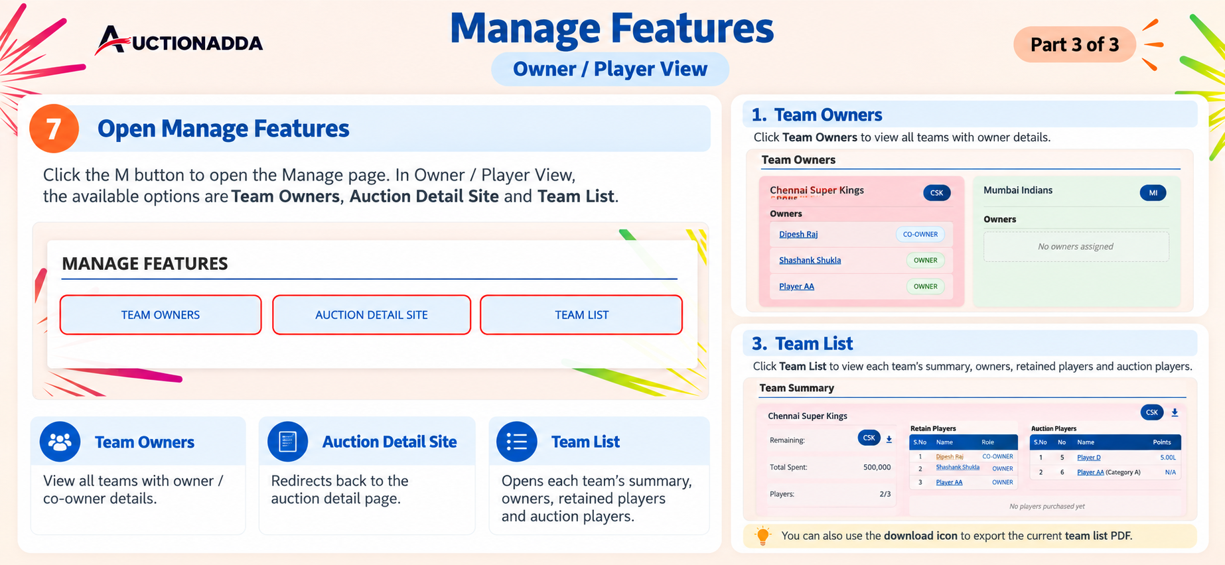Select the "Part 3 of 3" badge
1225x565 pixels.
[x=1074, y=44]
